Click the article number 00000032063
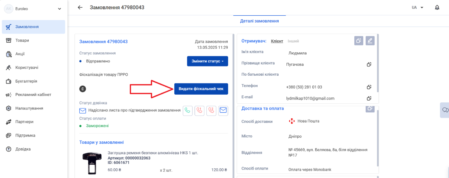The image size is (449, 178). pyautogui.click(x=138, y=158)
